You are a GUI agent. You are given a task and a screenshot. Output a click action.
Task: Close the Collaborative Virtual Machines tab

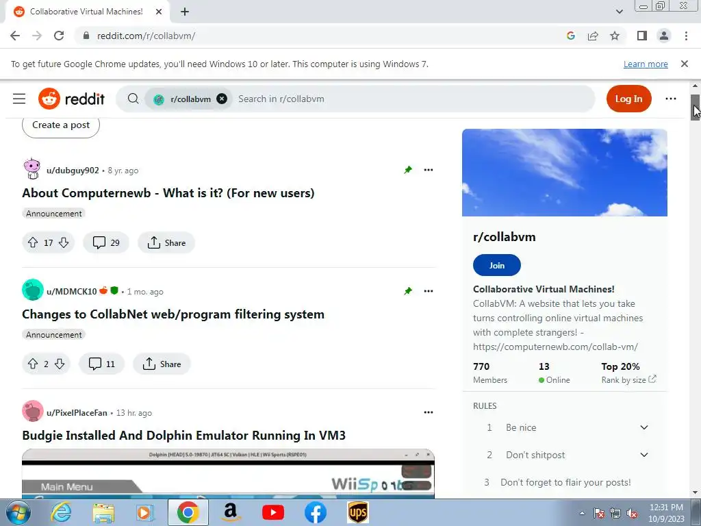159,12
